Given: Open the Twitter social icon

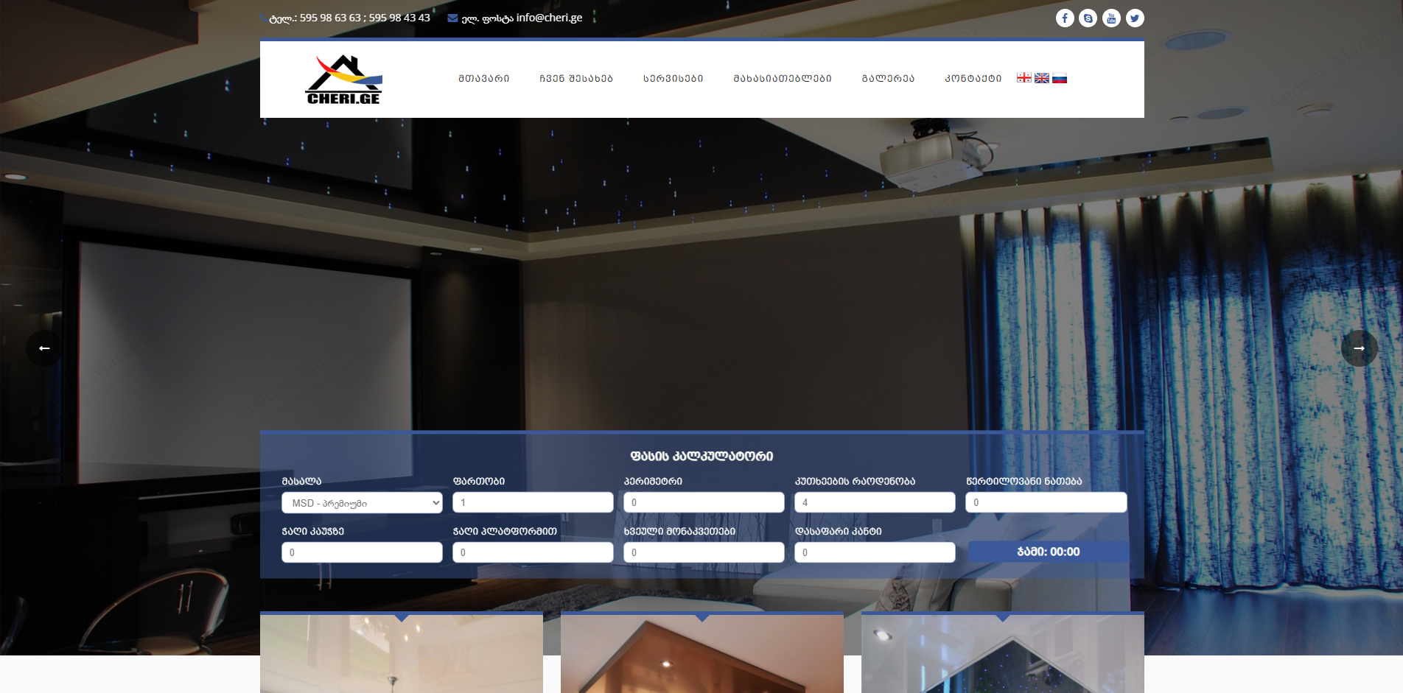Looking at the screenshot, I should (1135, 18).
